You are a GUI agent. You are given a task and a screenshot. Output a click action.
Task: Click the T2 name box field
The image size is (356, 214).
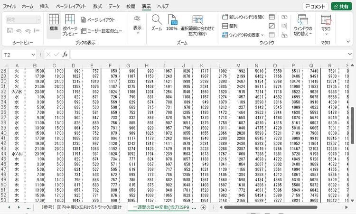16,55
